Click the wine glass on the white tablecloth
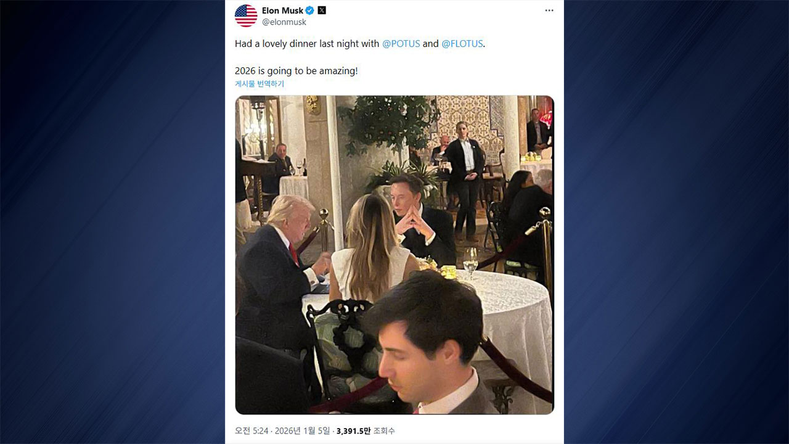Viewport: 789px width, 444px height. (x=470, y=261)
